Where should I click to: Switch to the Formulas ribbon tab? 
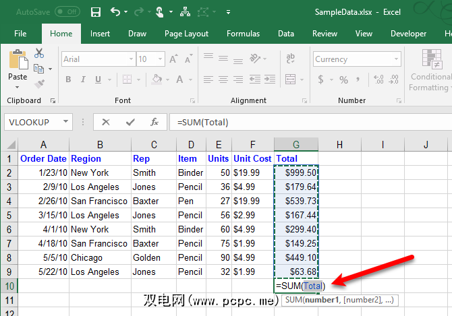click(243, 34)
